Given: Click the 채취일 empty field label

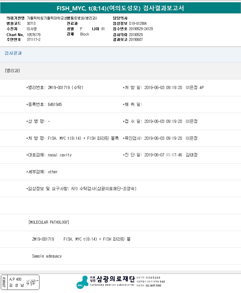Looking at the screenshot, I should pos(132,105).
